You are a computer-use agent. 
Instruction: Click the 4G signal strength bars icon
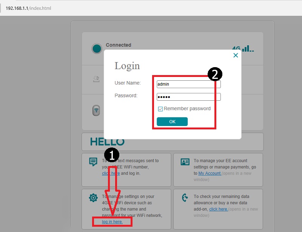tap(243, 49)
